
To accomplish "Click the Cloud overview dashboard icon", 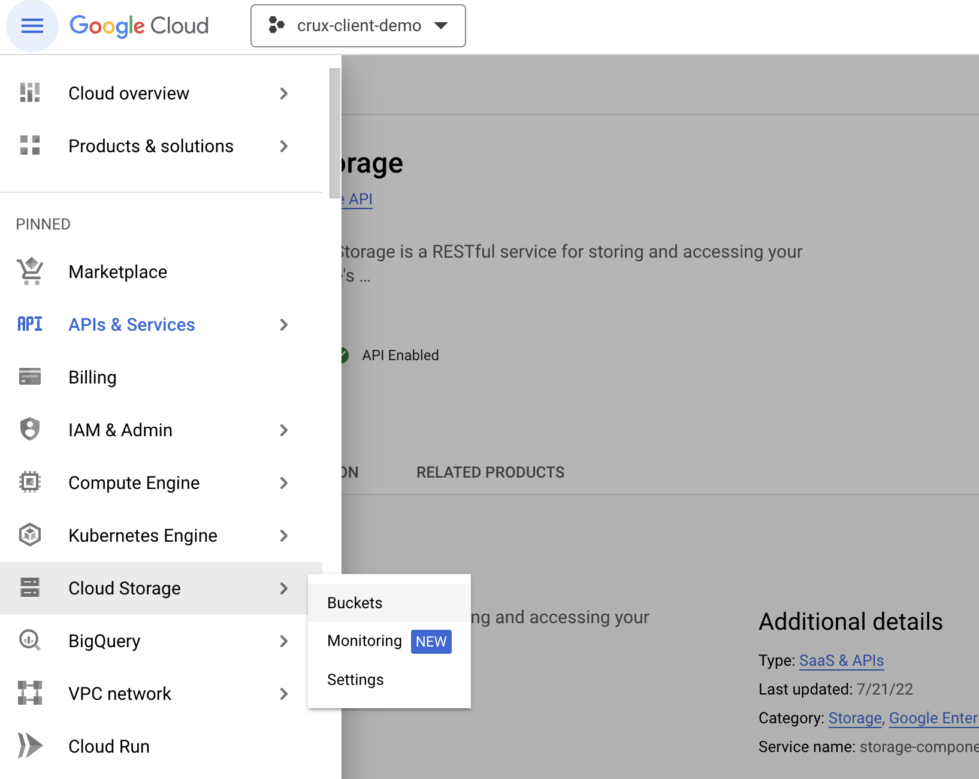I will 30,93.
